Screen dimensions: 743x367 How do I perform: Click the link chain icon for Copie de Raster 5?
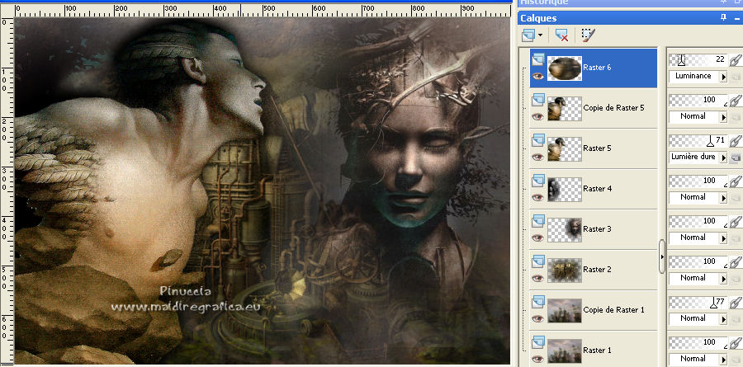(736, 101)
